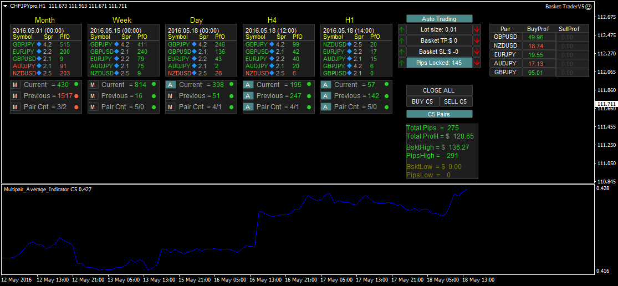Toggle the Auto Trading button
Viewport: 618px width, 286px height.
click(439, 19)
